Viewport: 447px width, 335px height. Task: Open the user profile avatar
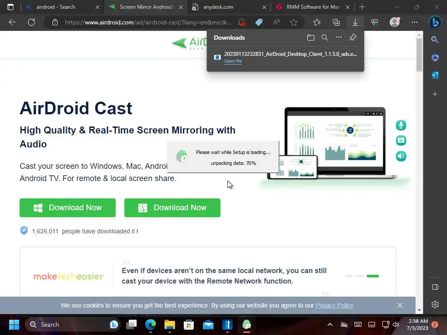coord(395,22)
